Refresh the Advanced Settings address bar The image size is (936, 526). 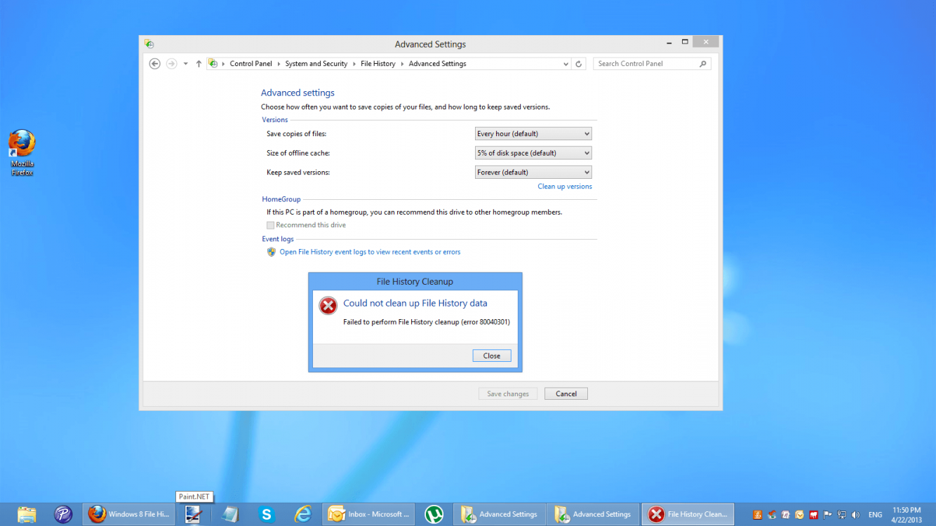coord(579,64)
